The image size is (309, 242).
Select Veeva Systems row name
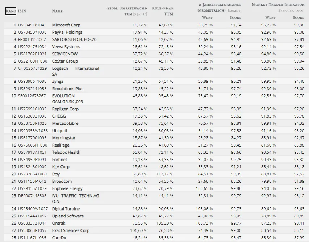[x=66, y=47]
